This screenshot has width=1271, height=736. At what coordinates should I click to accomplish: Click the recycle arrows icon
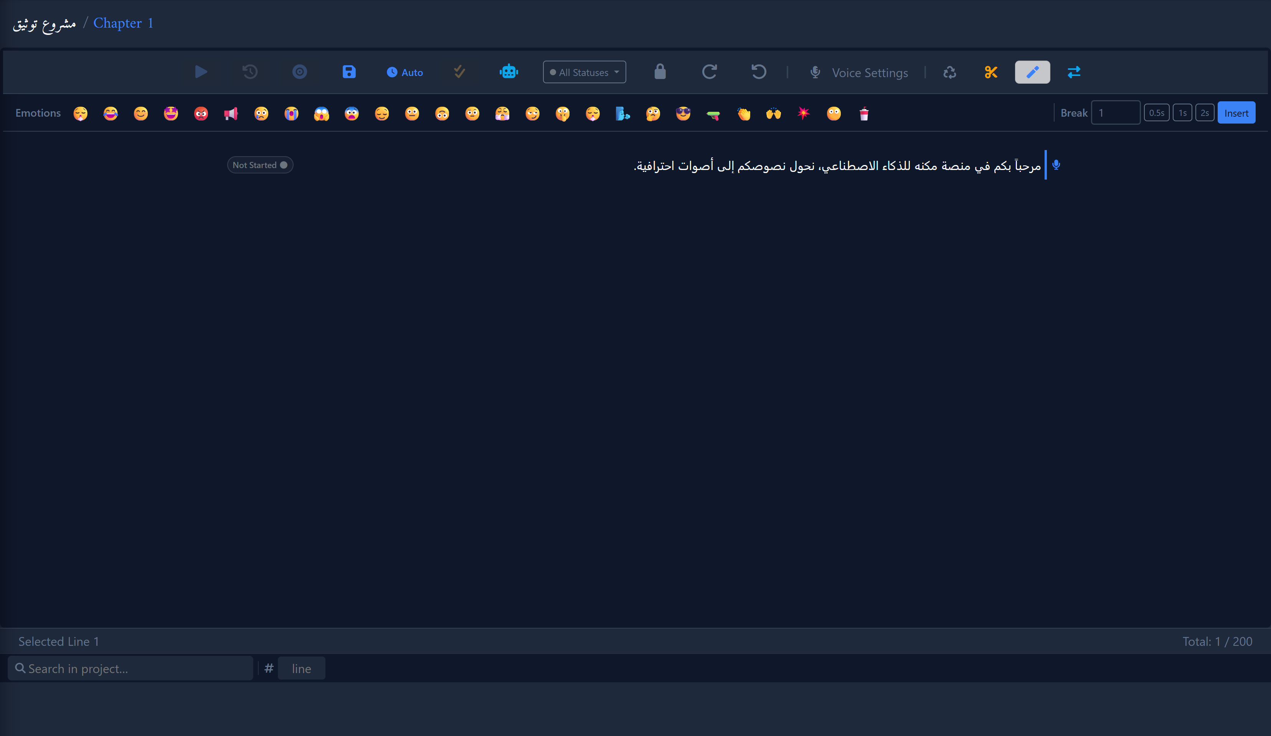(950, 72)
